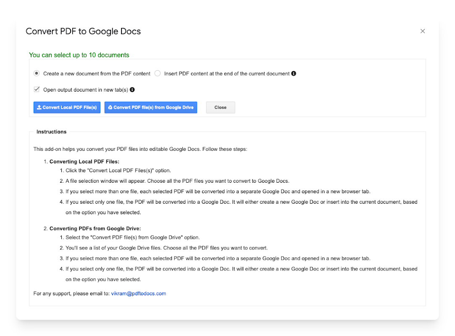The height and width of the screenshot is (336, 455).
Task: Click the 'Converting Local PDF Files:' heading
Action: pos(84,162)
